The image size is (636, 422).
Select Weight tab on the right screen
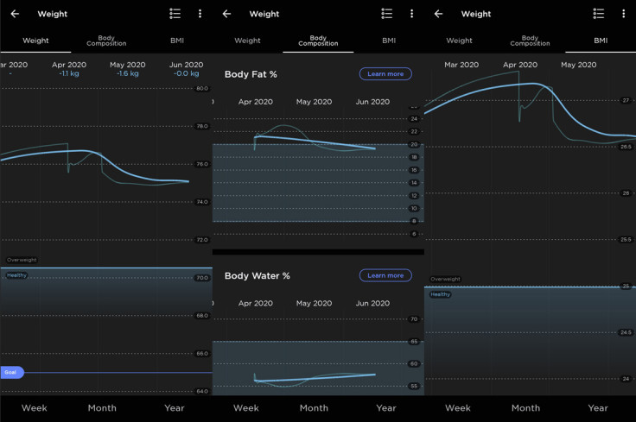tap(459, 41)
